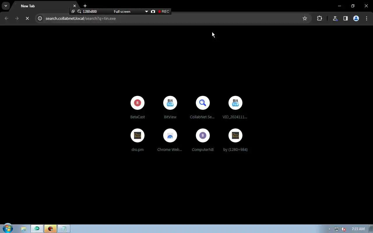Open the Chrome Web Store shortcut

(170, 140)
